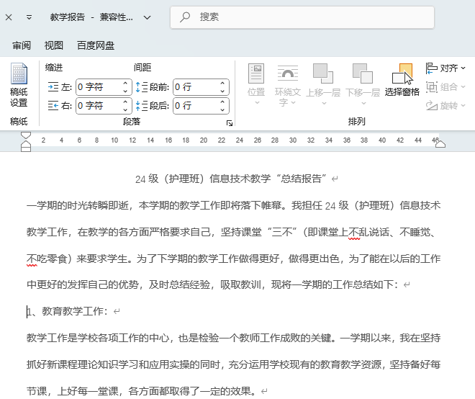The height and width of the screenshot is (399, 475).
Task: Click the 排列 group label
Action: click(x=356, y=122)
